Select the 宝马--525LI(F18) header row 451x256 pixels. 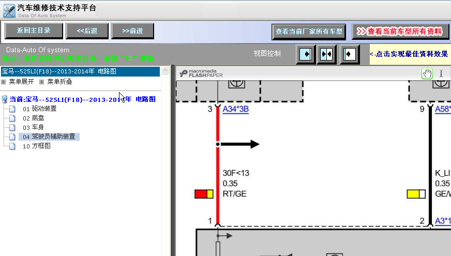coord(80,71)
